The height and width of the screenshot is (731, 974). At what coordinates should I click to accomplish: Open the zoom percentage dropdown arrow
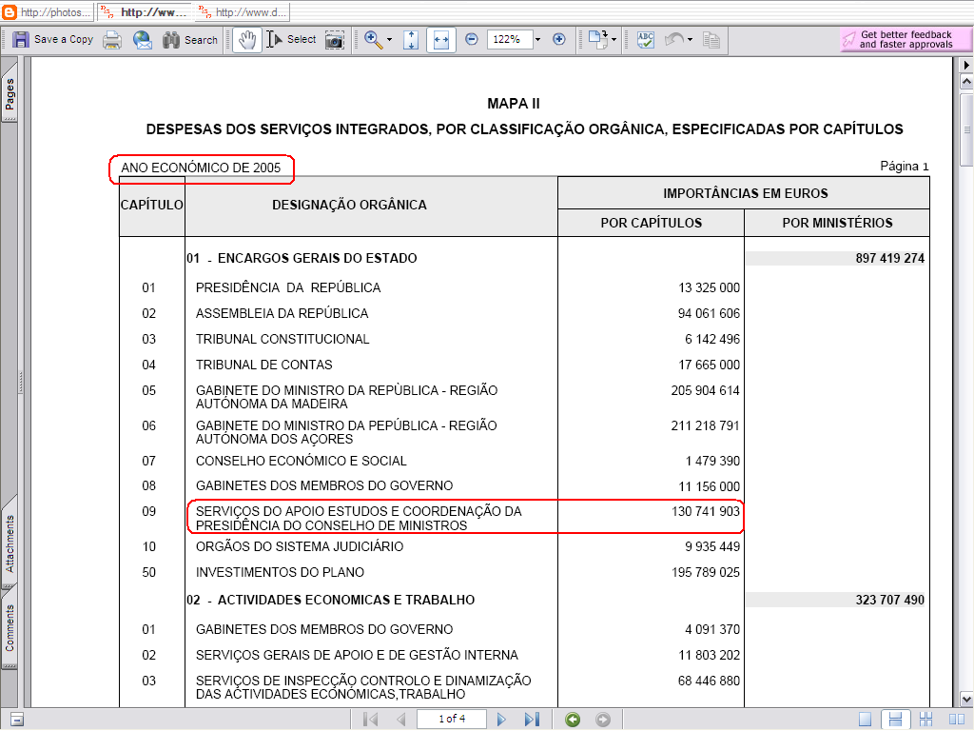click(537, 40)
